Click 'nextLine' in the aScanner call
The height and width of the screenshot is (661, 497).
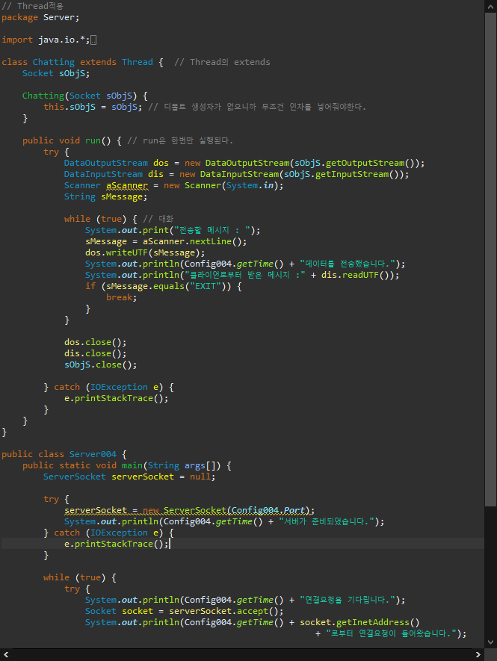click(211, 242)
